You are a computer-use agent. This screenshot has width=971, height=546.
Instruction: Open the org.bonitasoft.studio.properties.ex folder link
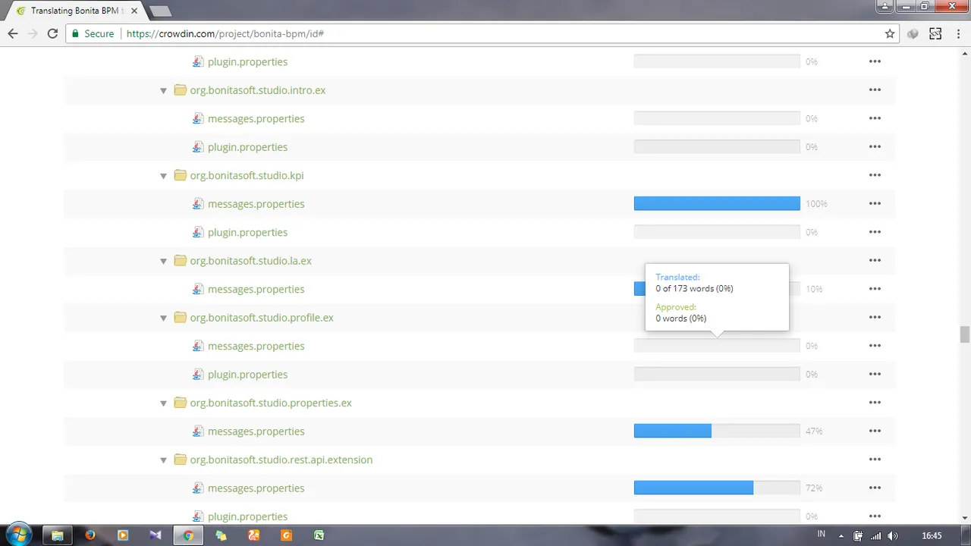tap(271, 403)
